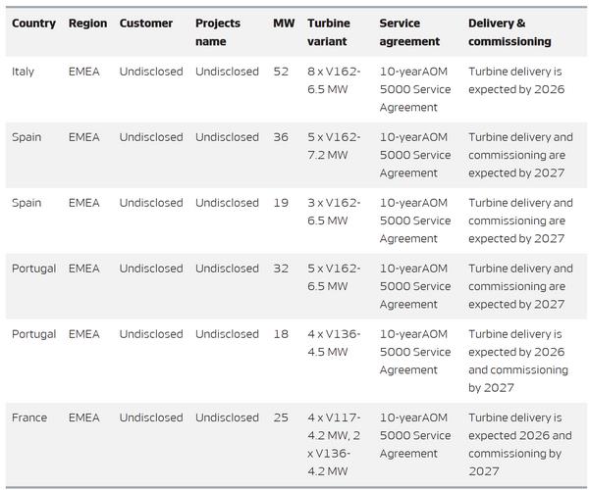Screen dimensions: 589x490
Task: Select the MW column header
Action: point(283,24)
